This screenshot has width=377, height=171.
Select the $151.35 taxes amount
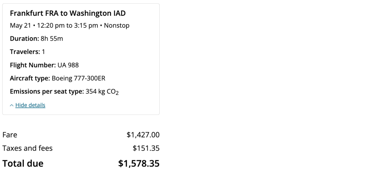[x=146, y=148]
